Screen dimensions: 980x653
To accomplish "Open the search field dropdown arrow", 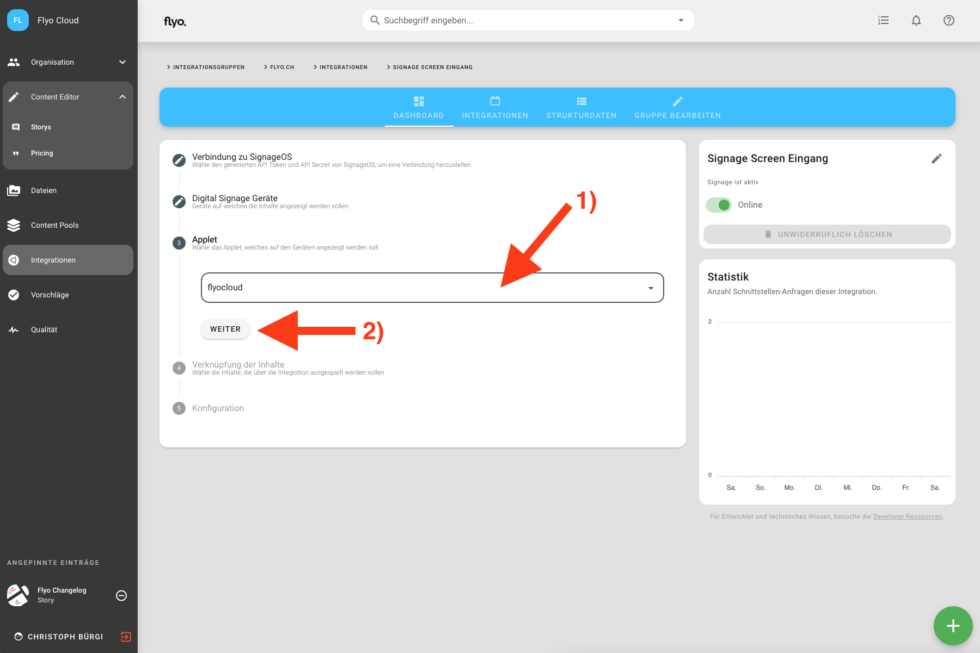I will click(x=681, y=20).
